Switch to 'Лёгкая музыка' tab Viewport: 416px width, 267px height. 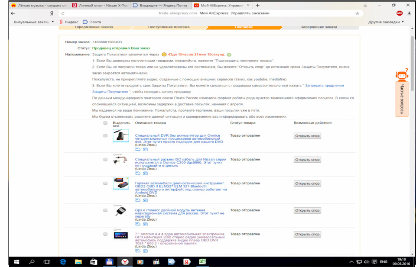click(40, 5)
